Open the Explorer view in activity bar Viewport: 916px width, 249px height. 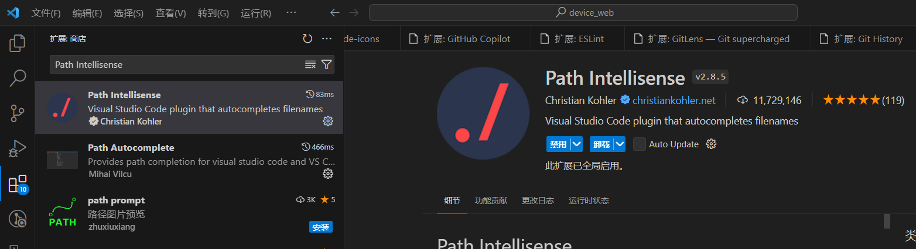click(x=18, y=43)
